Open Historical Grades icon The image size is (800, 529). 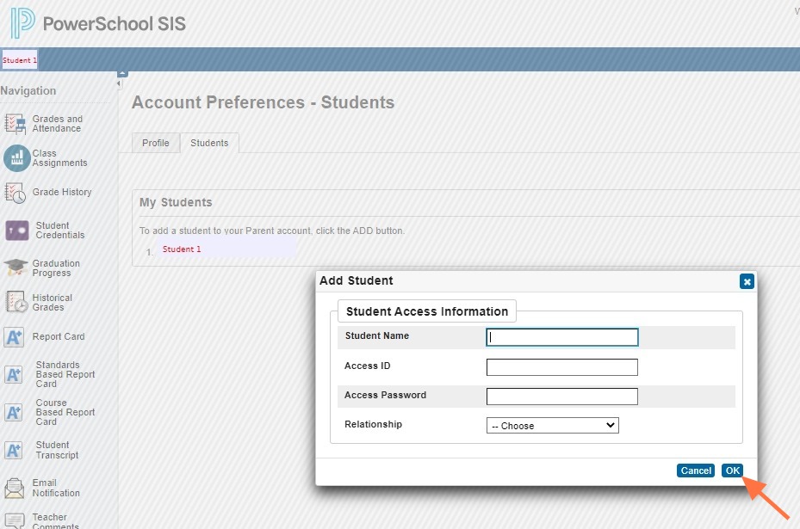pyautogui.click(x=16, y=302)
